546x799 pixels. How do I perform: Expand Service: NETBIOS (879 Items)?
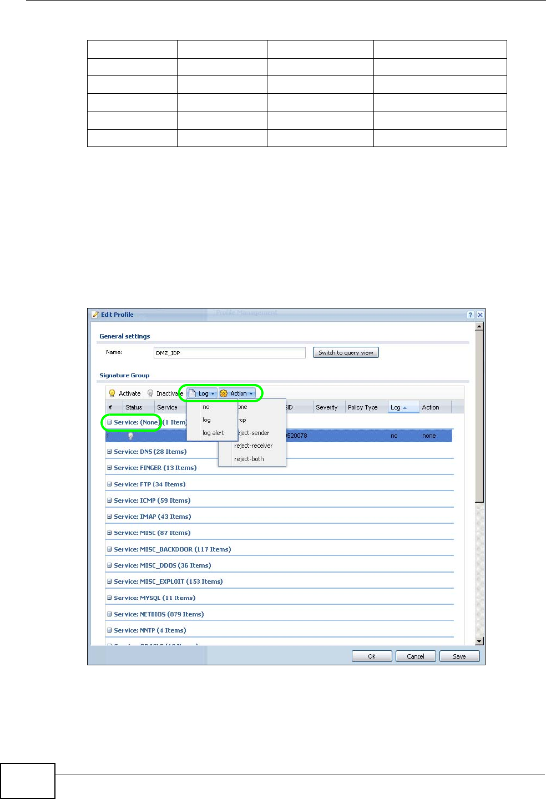pos(109,614)
